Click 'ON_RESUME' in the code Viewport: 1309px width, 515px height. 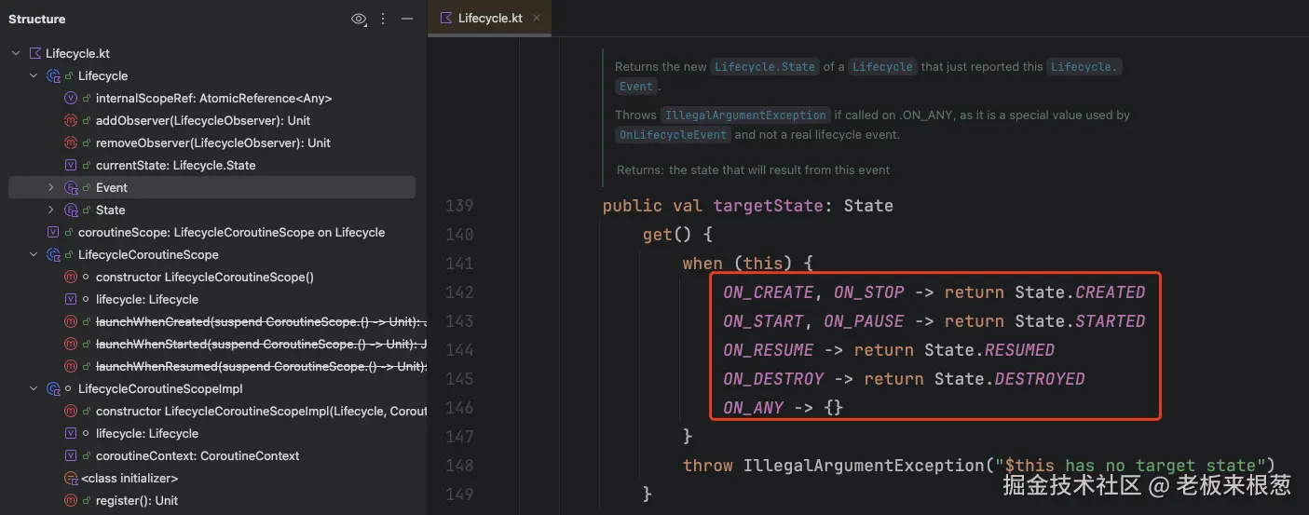[x=769, y=350]
